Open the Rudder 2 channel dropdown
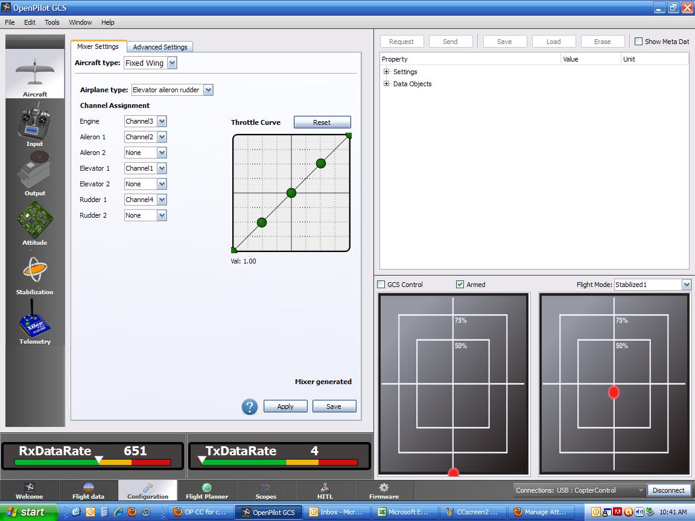Screen dimensions: 695x521 (145, 215)
